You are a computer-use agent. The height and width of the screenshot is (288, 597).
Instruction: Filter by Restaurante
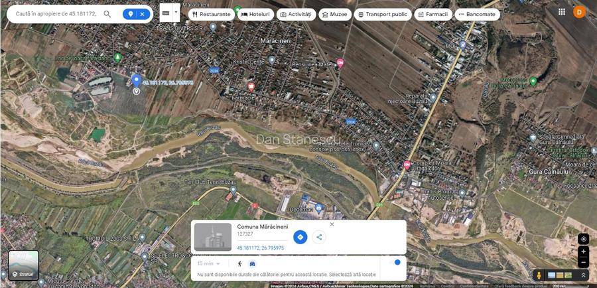(210, 14)
